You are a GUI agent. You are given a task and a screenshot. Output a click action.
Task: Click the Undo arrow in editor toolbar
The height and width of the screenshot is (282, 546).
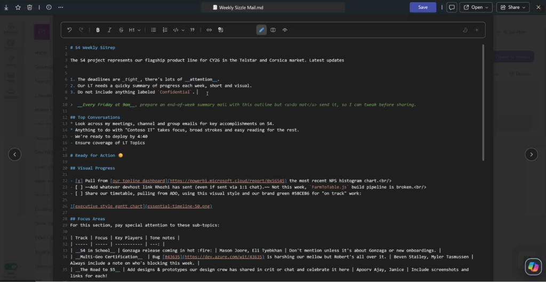[x=69, y=30]
